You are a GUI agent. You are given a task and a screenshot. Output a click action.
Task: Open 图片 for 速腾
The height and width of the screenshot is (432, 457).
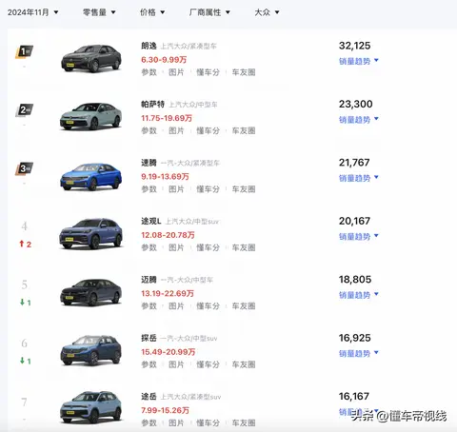(176, 189)
